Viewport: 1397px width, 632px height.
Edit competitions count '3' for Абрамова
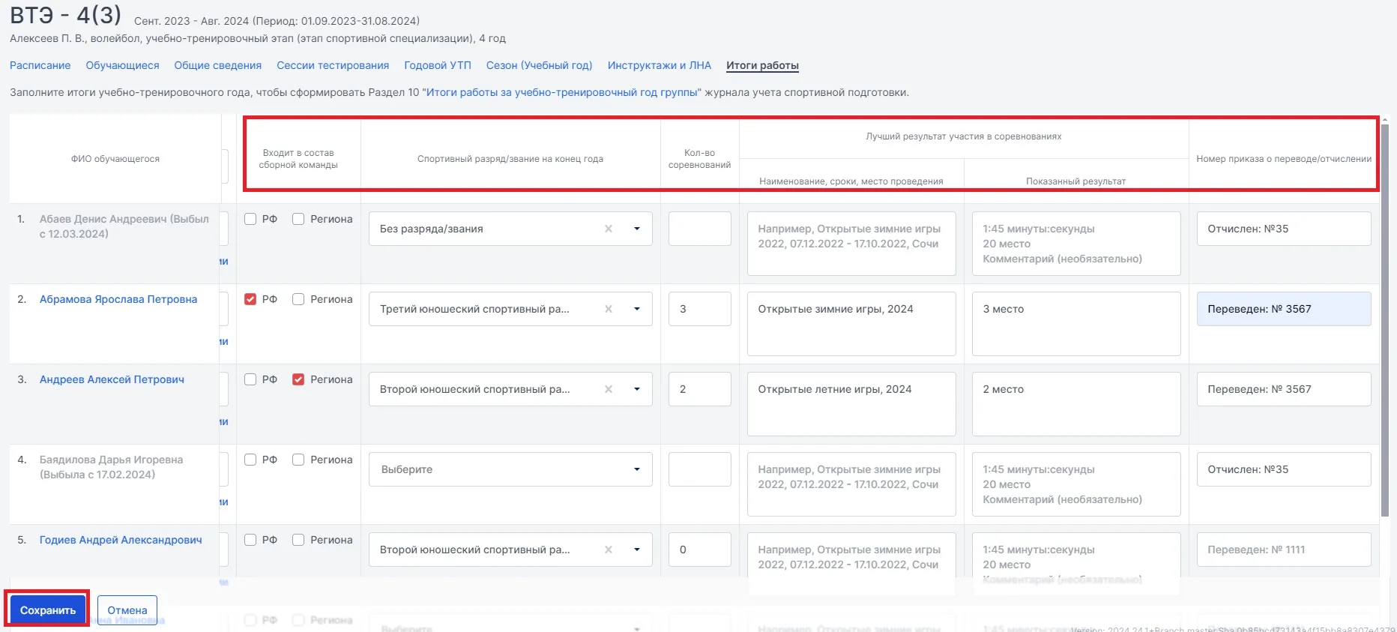coord(700,309)
